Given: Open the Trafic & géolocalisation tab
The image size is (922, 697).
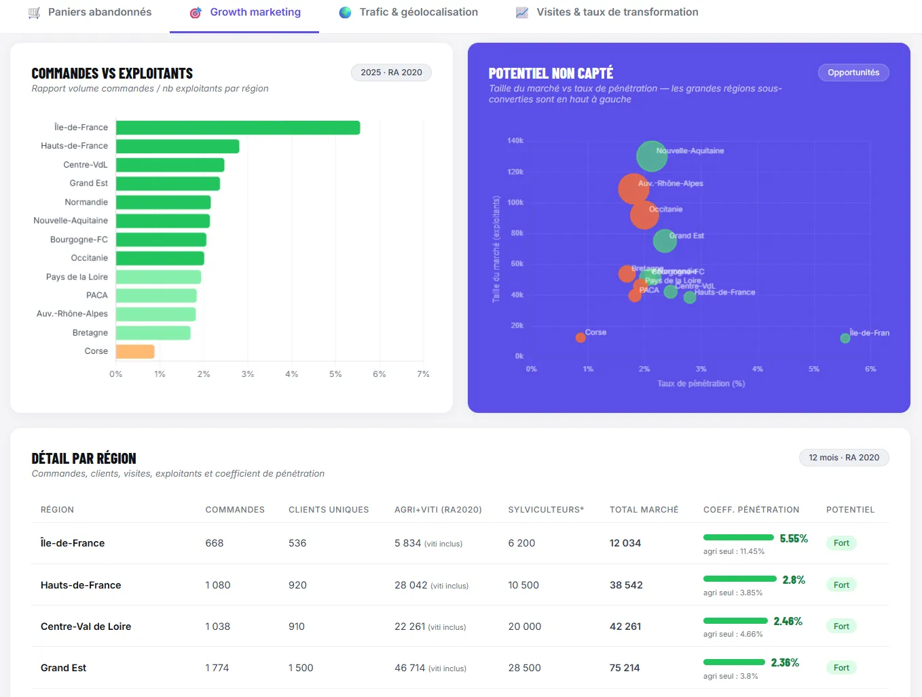Looking at the screenshot, I should click(x=408, y=13).
